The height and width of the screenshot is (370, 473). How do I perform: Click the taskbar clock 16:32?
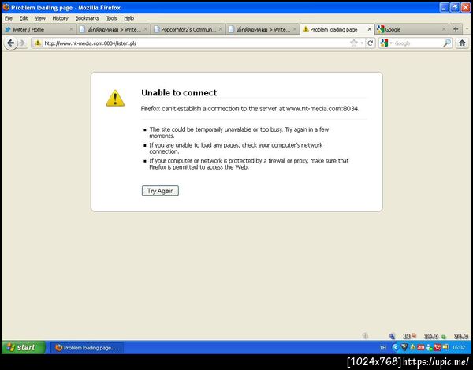(459, 348)
